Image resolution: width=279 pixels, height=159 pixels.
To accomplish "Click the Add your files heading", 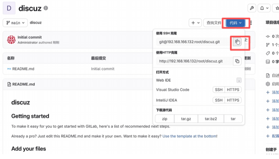I will click(29, 148).
